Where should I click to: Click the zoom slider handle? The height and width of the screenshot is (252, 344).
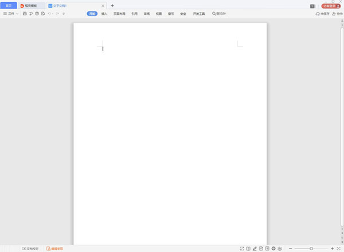click(311, 249)
